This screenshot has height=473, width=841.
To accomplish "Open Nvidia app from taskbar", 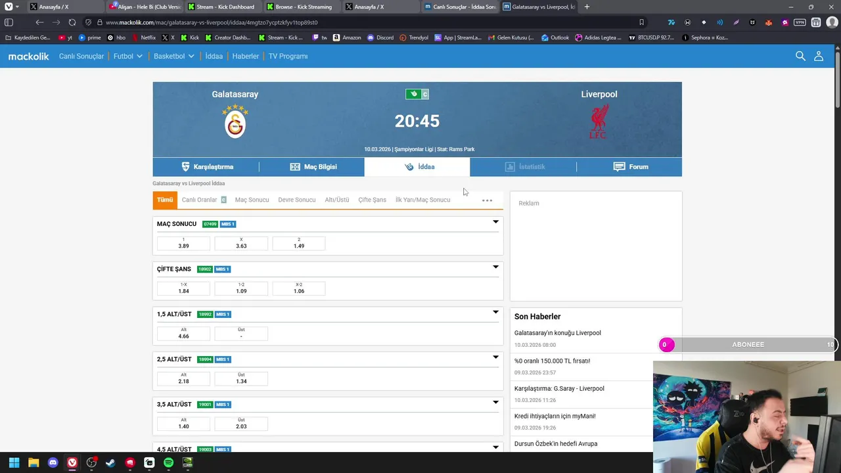I will [x=187, y=462].
